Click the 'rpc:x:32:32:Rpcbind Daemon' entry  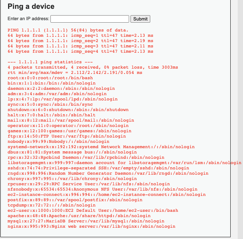coord(86,157)
